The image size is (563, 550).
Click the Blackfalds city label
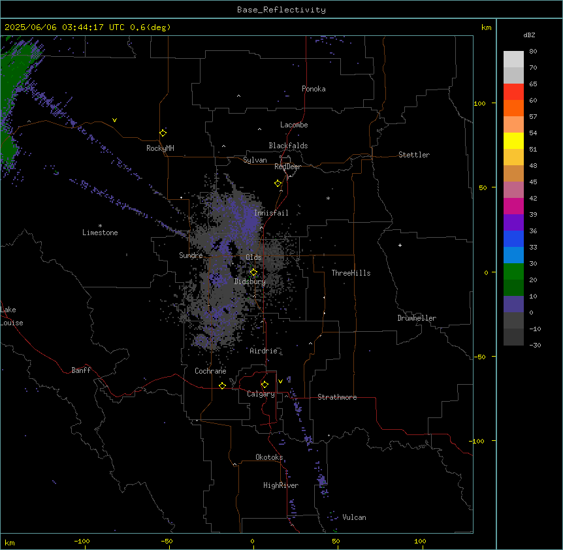coord(288,146)
